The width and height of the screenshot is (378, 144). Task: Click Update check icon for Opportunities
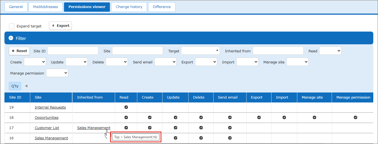pos(176,117)
